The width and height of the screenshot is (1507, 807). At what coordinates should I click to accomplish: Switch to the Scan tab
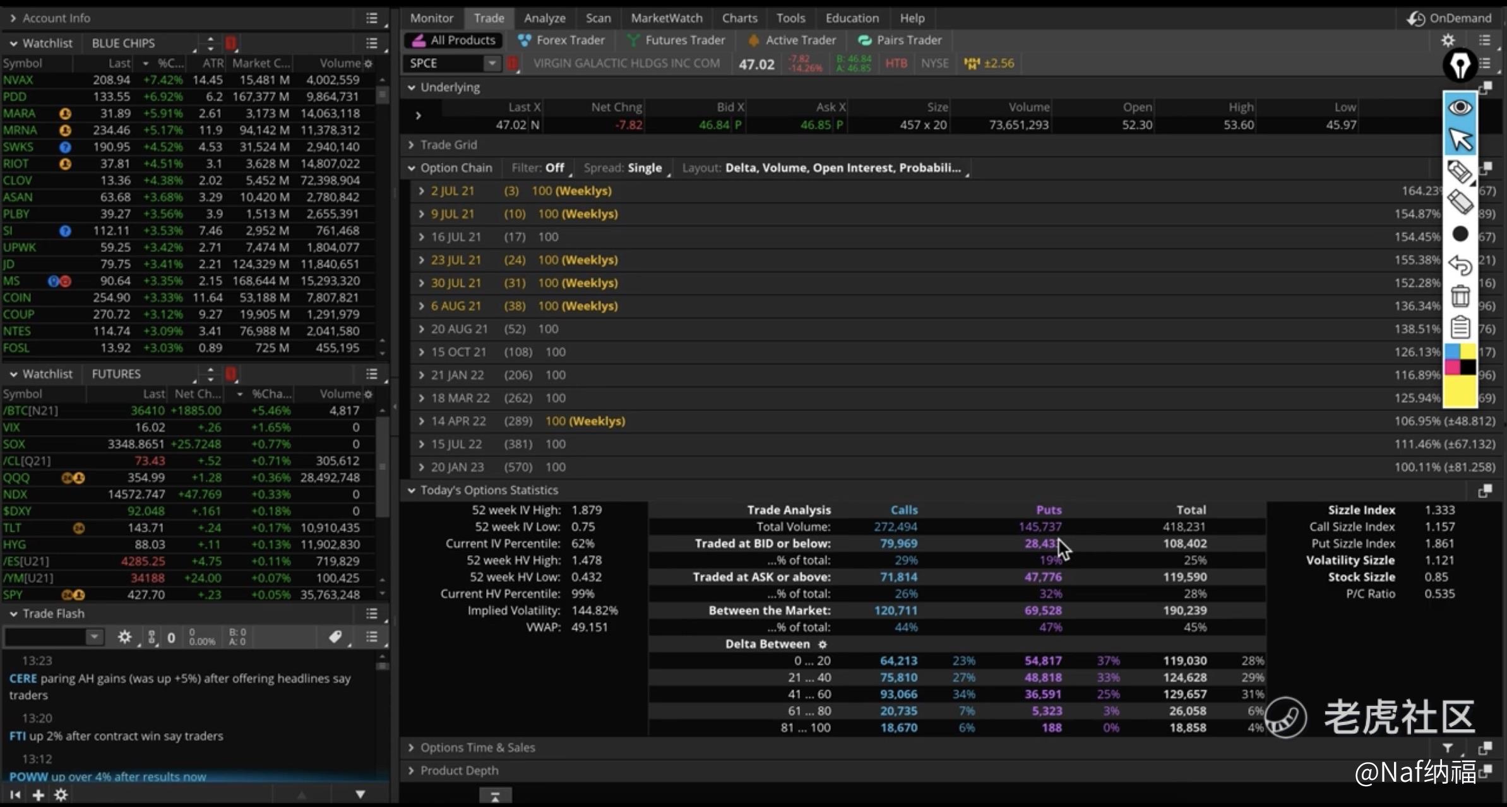coord(598,18)
